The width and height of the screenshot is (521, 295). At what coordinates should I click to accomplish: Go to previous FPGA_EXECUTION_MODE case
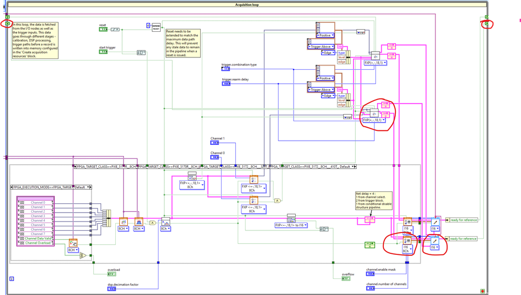(x=13, y=187)
